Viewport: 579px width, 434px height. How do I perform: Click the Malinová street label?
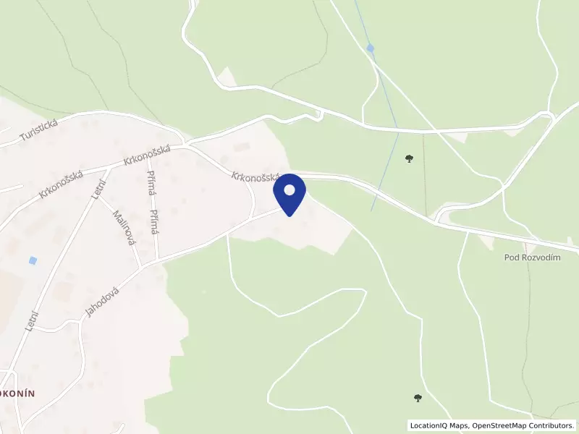[123, 228]
